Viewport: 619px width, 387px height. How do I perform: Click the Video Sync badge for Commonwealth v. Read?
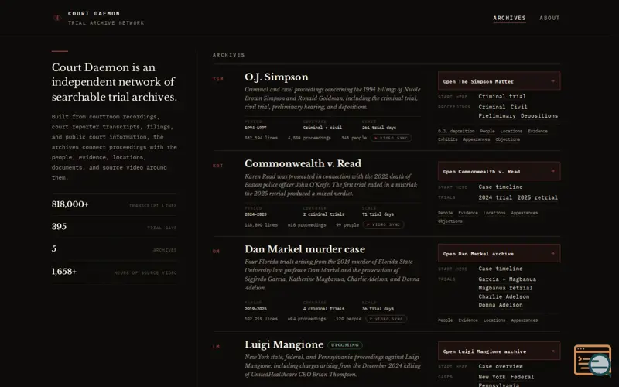383,224
